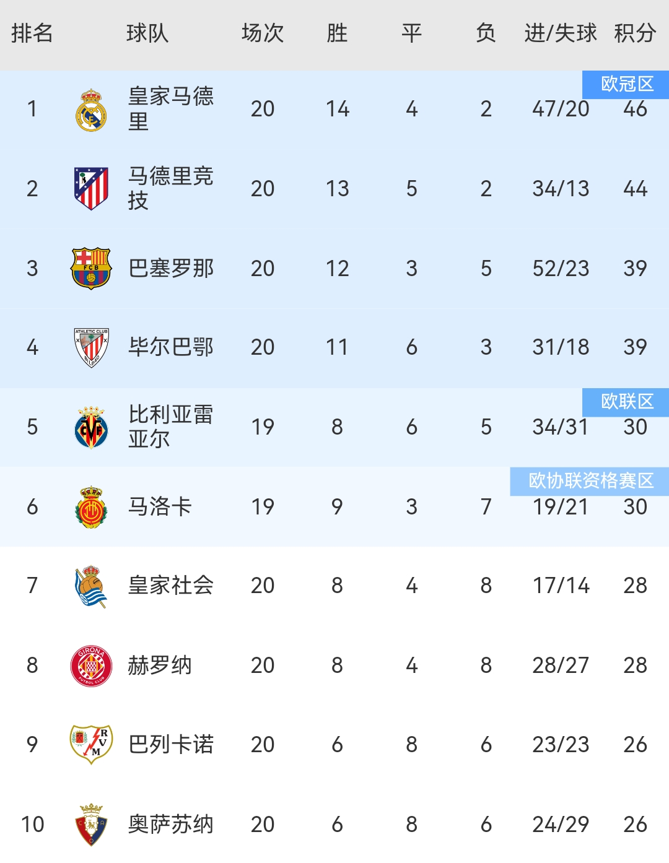Click the Atlético Madrid crest icon
The image size is (669, 863).
click(91, 189)
